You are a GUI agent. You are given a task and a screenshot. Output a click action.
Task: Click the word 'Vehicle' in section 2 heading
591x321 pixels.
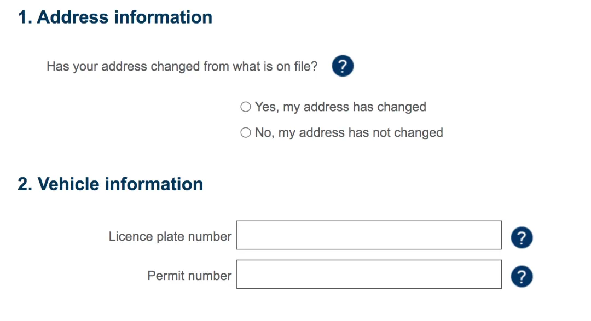(68, 184)
